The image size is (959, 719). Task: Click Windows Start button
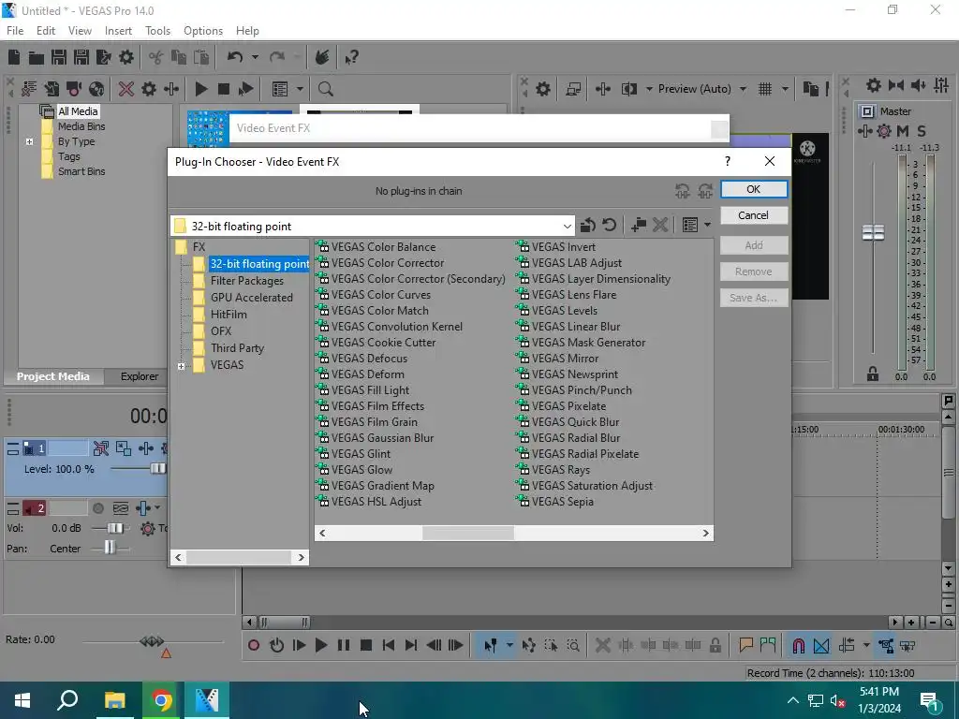(22, 700)
